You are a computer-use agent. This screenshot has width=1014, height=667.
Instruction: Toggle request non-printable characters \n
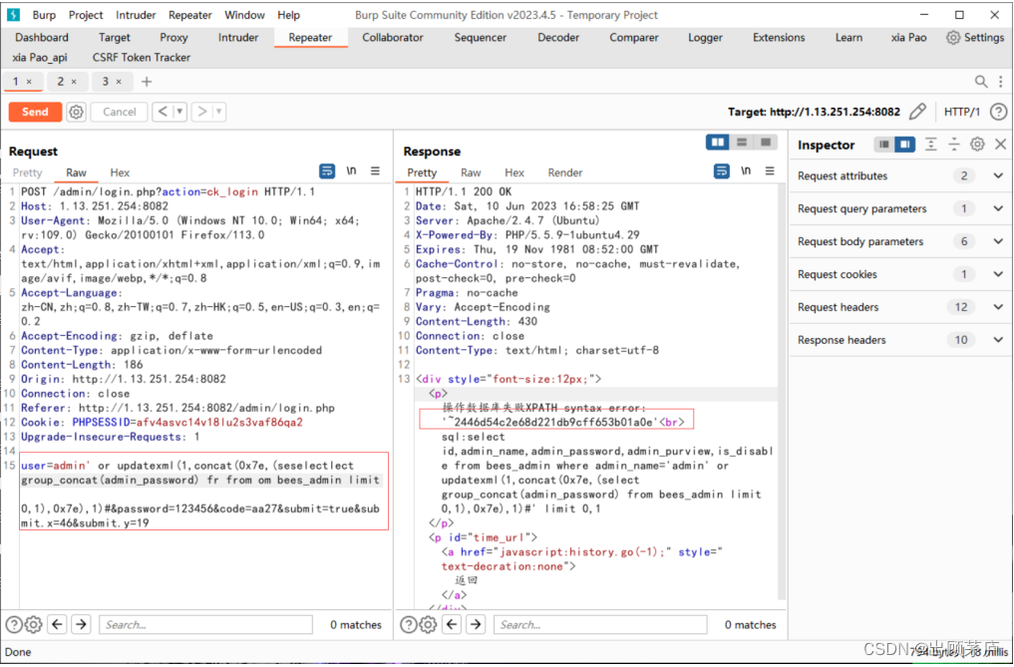point(351,170)
